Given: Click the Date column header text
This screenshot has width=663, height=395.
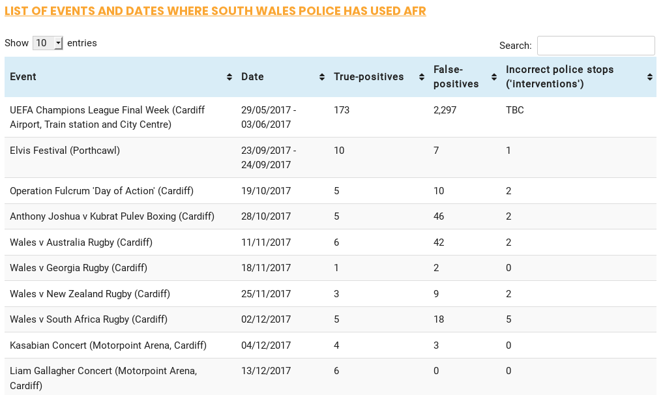Looking at the screenshot, I should pyautogui.click(x=252, y=77).
